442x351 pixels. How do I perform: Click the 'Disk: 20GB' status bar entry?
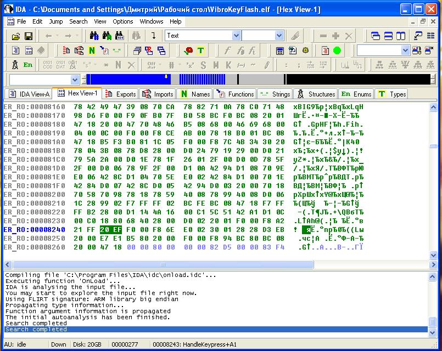click(x=87, y=344)
